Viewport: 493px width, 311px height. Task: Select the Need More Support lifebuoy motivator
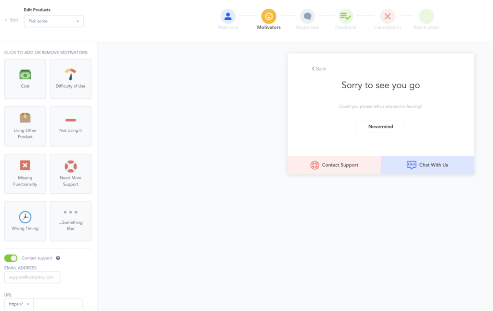click(70, 174)
